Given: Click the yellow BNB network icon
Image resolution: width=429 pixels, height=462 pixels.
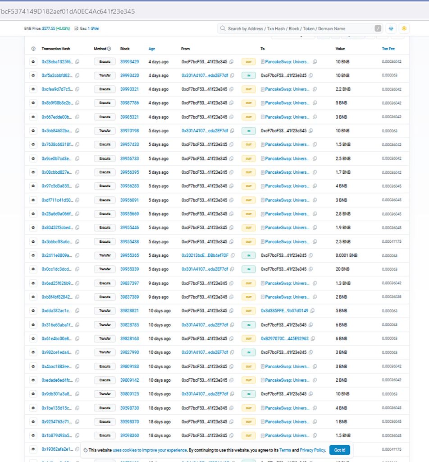Looking at the screenshot, I should point(404,28).
